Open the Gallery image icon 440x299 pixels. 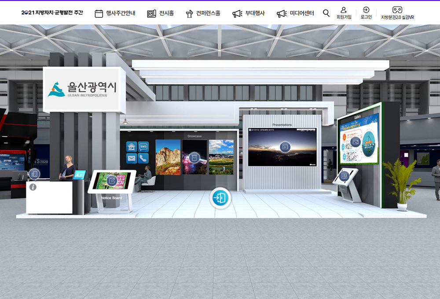coord(355,142)
